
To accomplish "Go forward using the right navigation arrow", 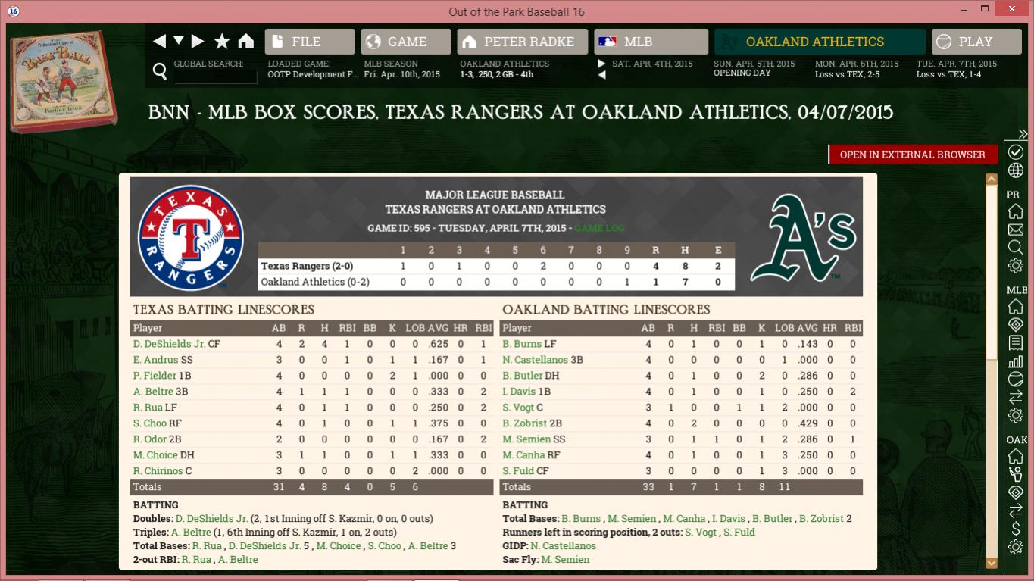I will pyautogui.click(x=198, y=42).
